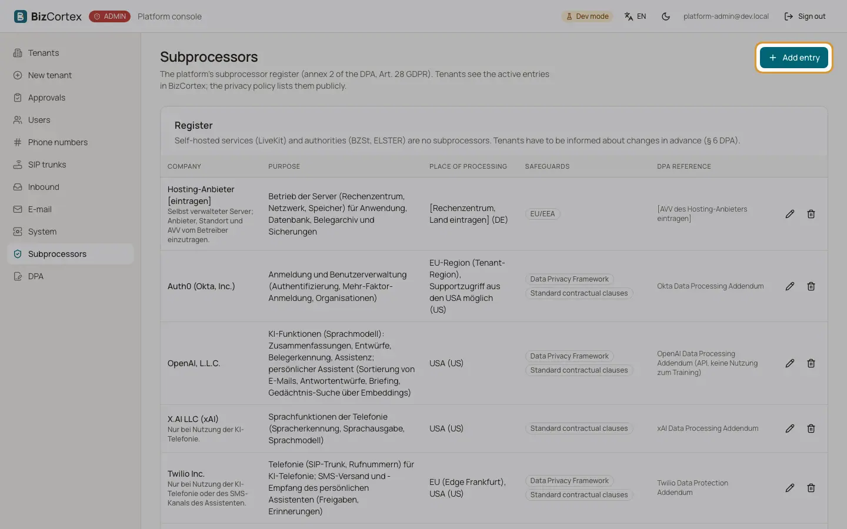Viewport: 847px width, 529px height.
Task: Edit the Twilio Inc. entry
Action: tap(790, 488)
